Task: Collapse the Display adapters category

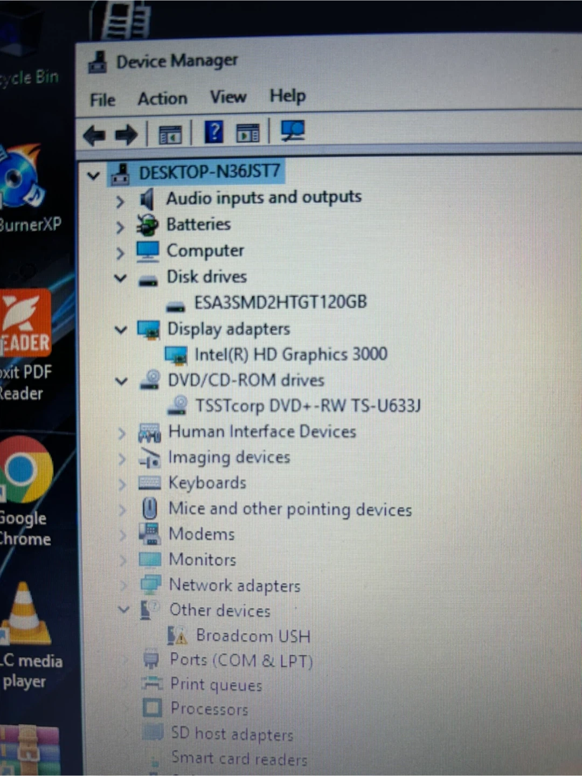Action: (x=121, y=330)
